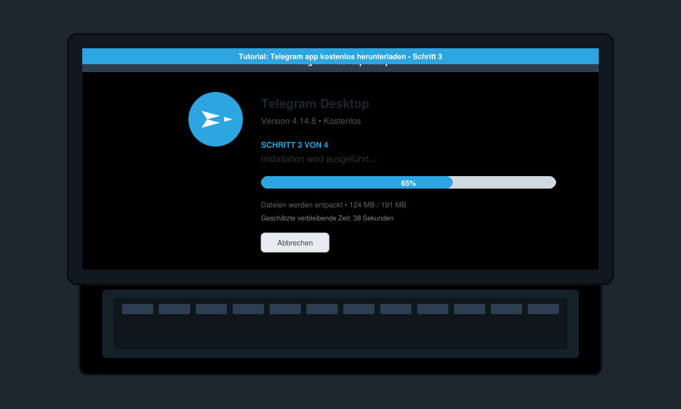The image size is (681, 409).
Task: Click the Dateien werden entpackt size line
Action: (x=334, y=204)
